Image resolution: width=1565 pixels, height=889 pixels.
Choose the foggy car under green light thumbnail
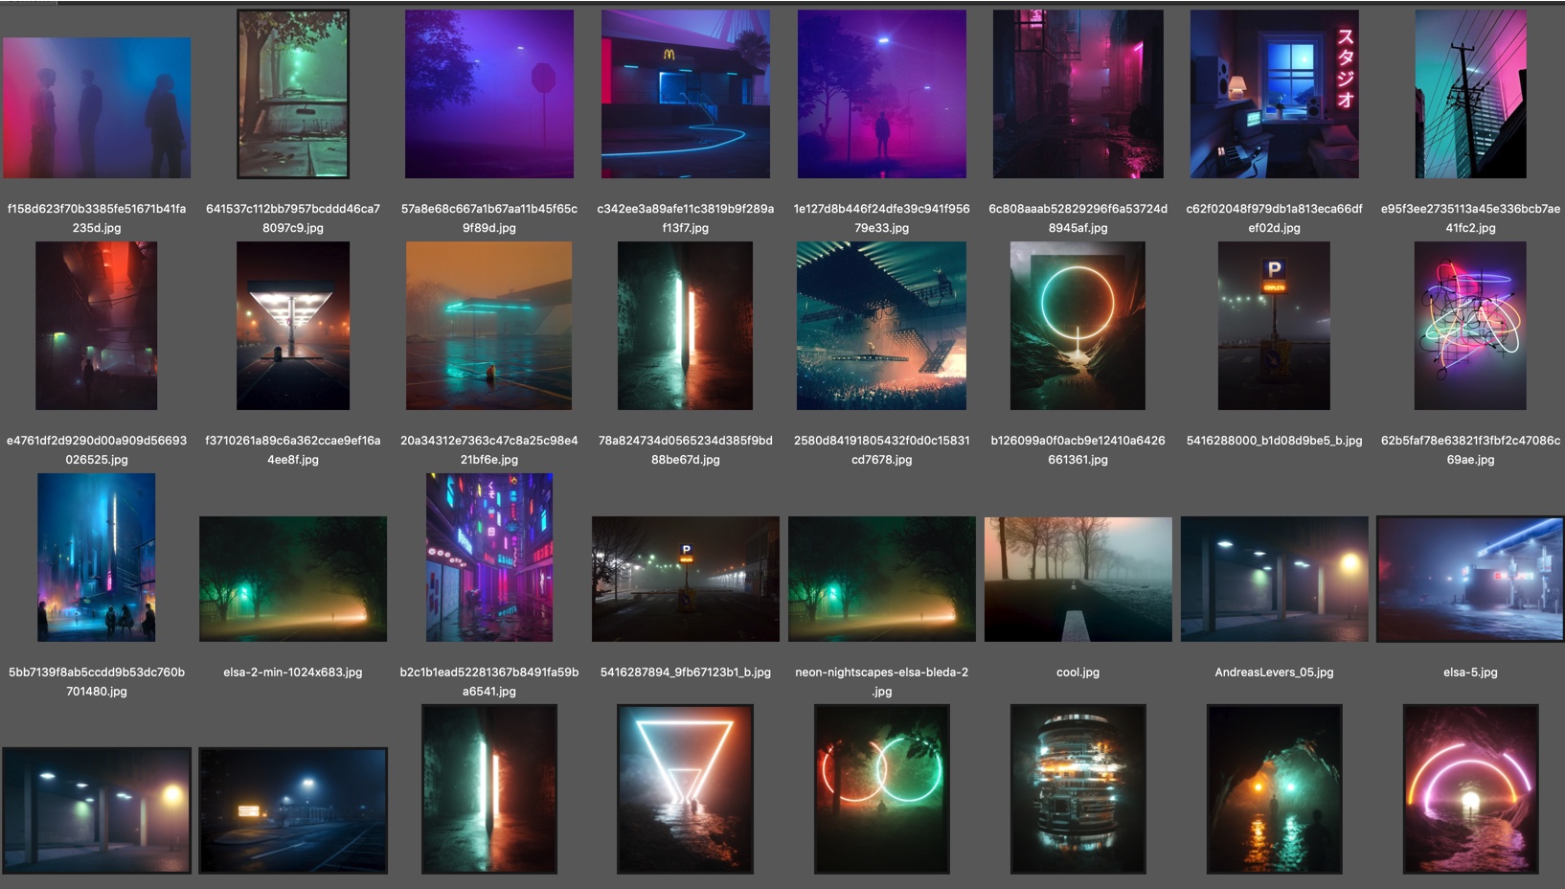293,94
